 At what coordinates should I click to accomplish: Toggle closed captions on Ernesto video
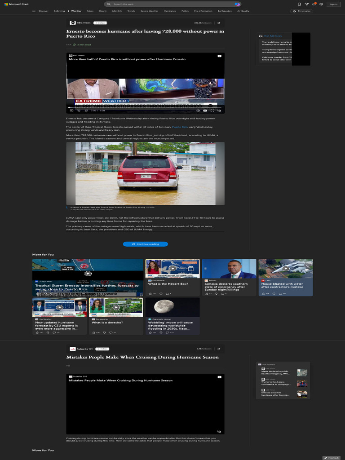pos(205,111)
